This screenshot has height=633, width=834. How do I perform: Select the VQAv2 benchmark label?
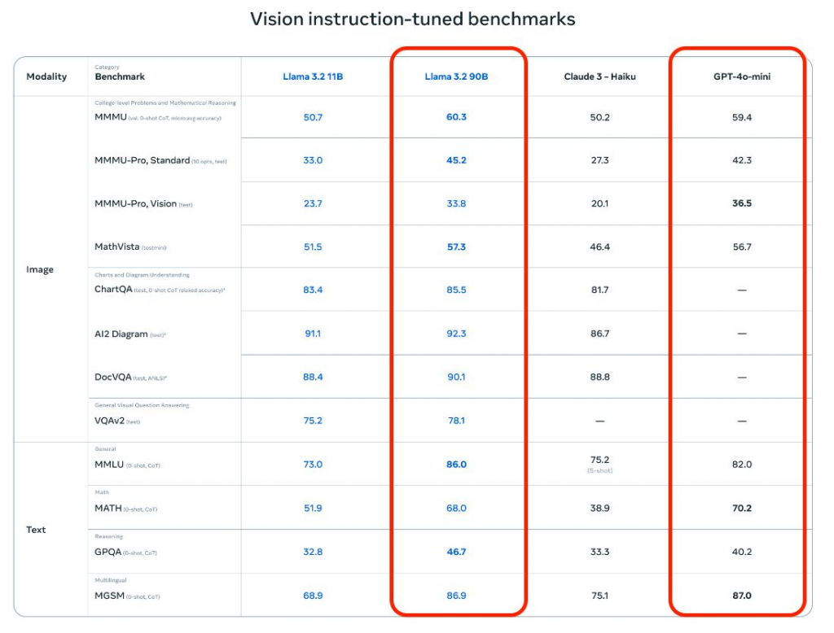click(x=110, y=421)
